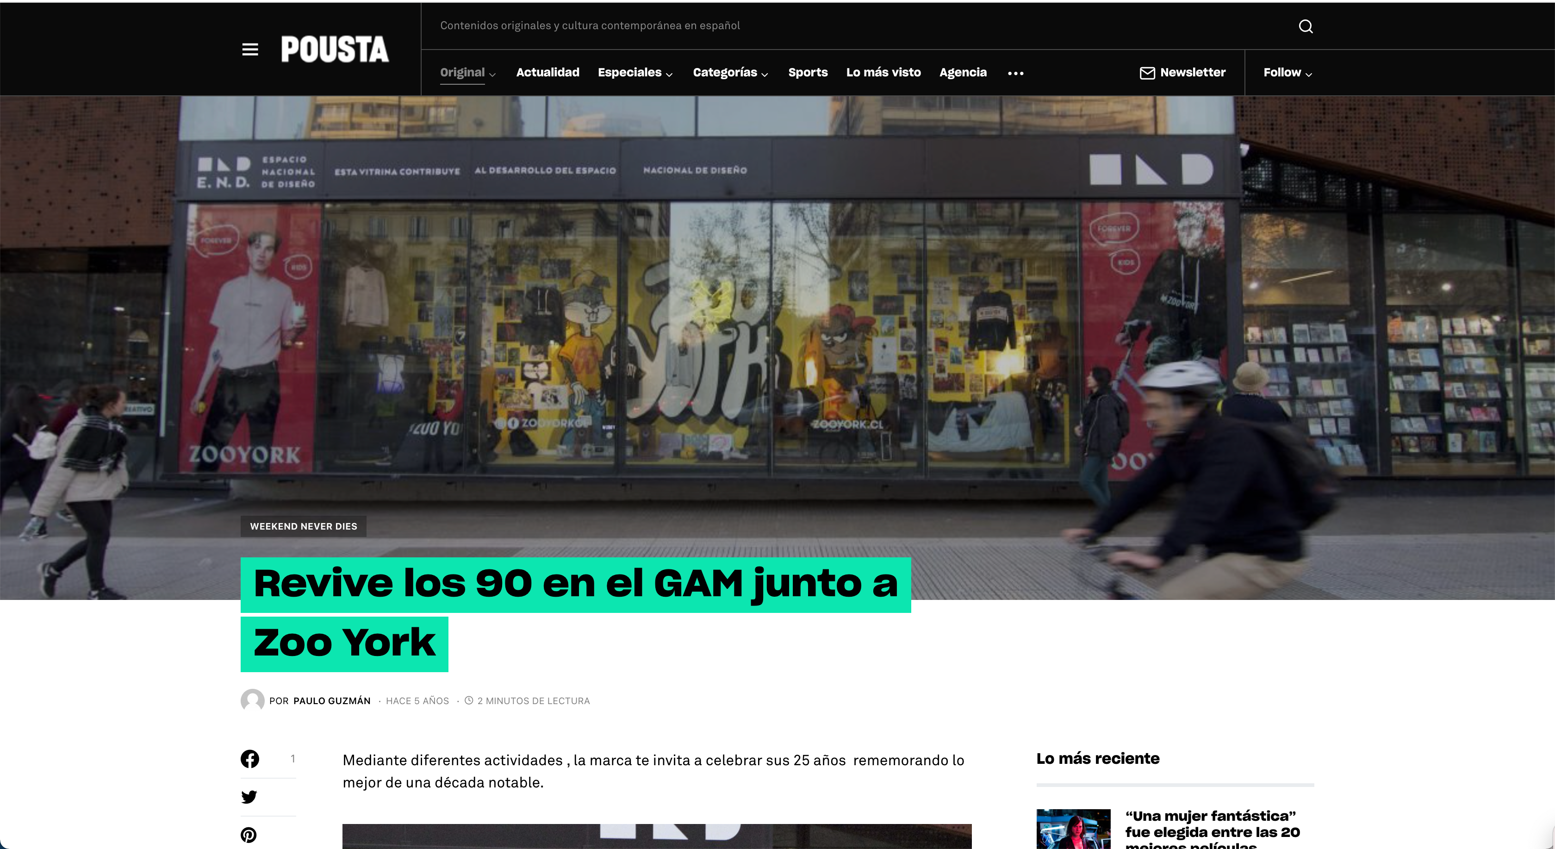Open the three-dots more menu
The height and width of the screenshot is (849, 1555).
(1015, 73)
